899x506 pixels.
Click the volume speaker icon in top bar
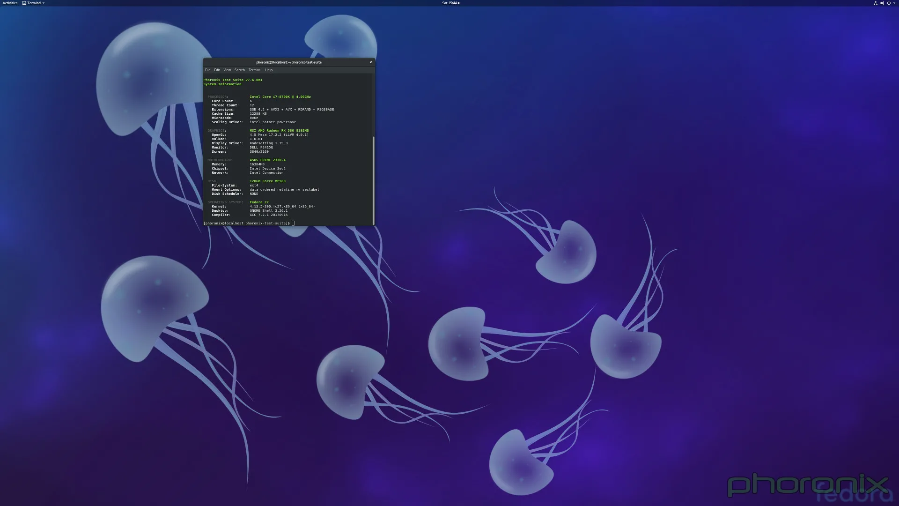[882, 3]
